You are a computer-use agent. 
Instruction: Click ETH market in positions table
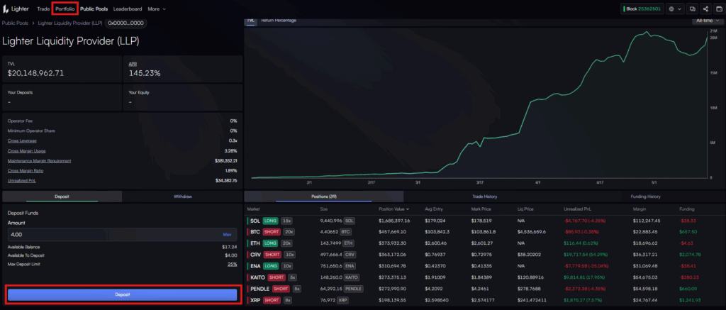click(255, 243)
